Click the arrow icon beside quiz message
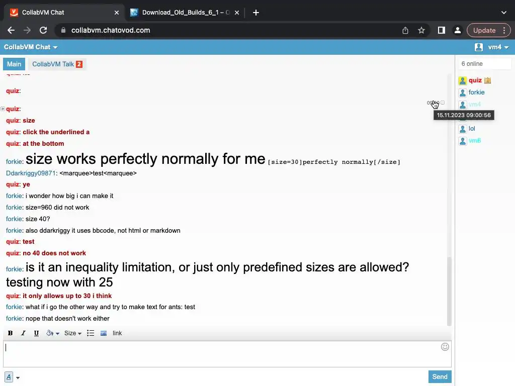This screenshot has width=515, height=386. click(x=3, y=109)
